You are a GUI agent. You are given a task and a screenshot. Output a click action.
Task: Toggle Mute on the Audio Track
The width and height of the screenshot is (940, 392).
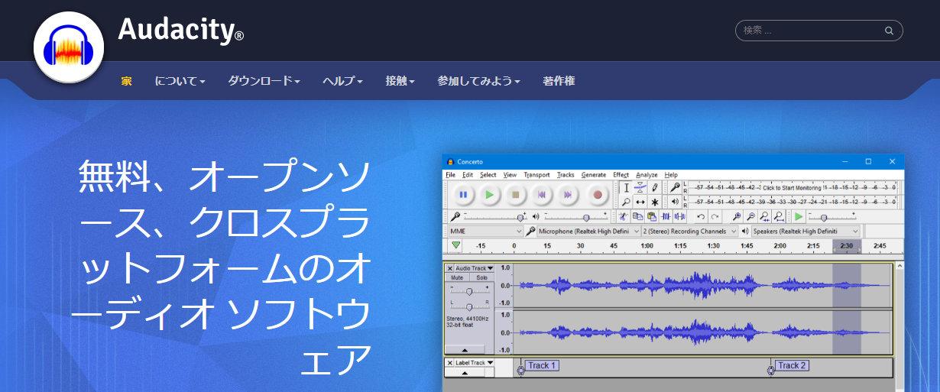pyautogui.click(x=457, y=277)
